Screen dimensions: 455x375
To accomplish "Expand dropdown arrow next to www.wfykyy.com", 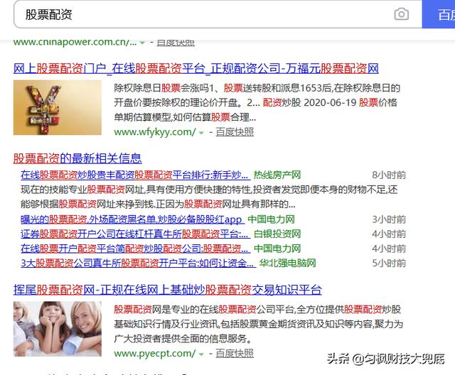I will tap(201, 133).
